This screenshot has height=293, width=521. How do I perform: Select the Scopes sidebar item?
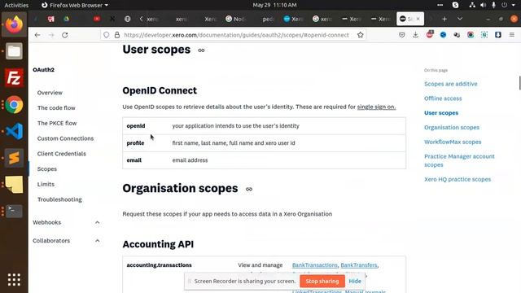coord(47,169)
